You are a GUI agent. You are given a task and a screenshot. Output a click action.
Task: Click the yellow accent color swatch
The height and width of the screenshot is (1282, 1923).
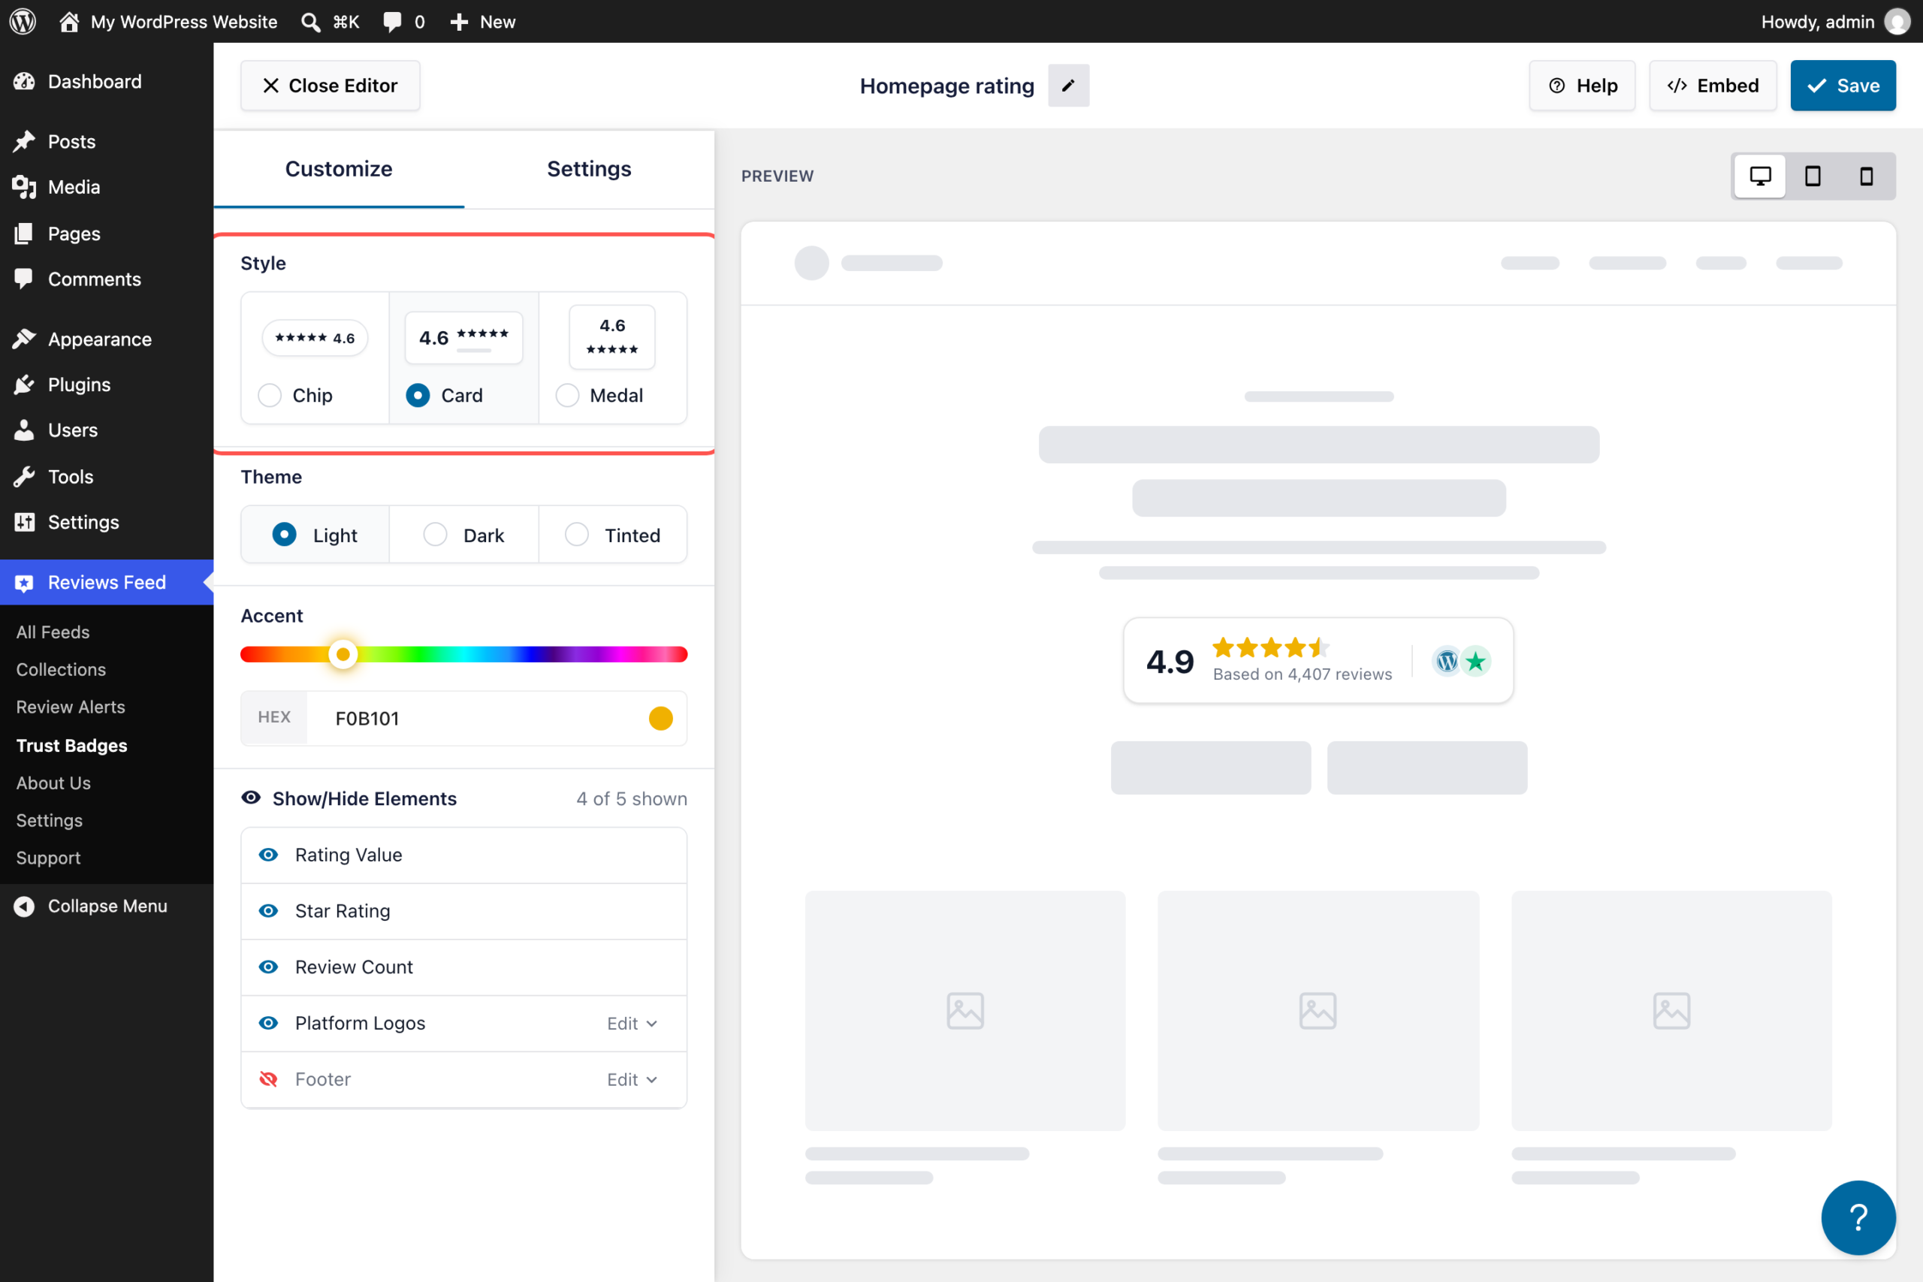(x=660, y=718)
